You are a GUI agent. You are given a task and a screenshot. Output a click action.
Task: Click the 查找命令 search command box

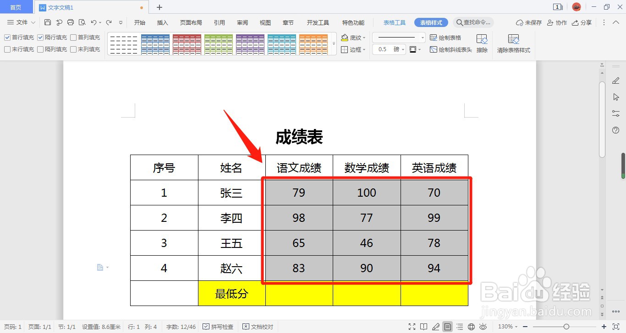tap(473, 22)
